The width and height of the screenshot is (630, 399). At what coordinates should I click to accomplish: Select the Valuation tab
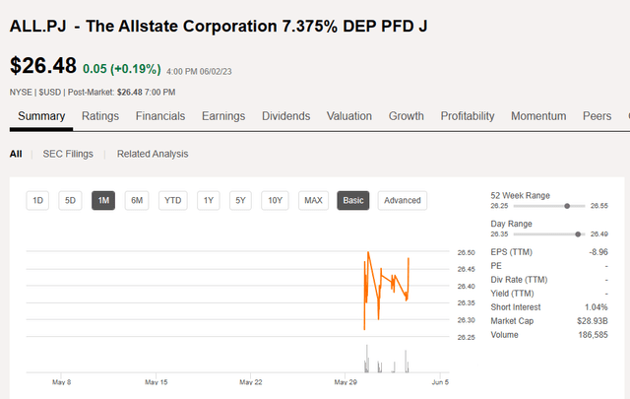pos(349,116)
